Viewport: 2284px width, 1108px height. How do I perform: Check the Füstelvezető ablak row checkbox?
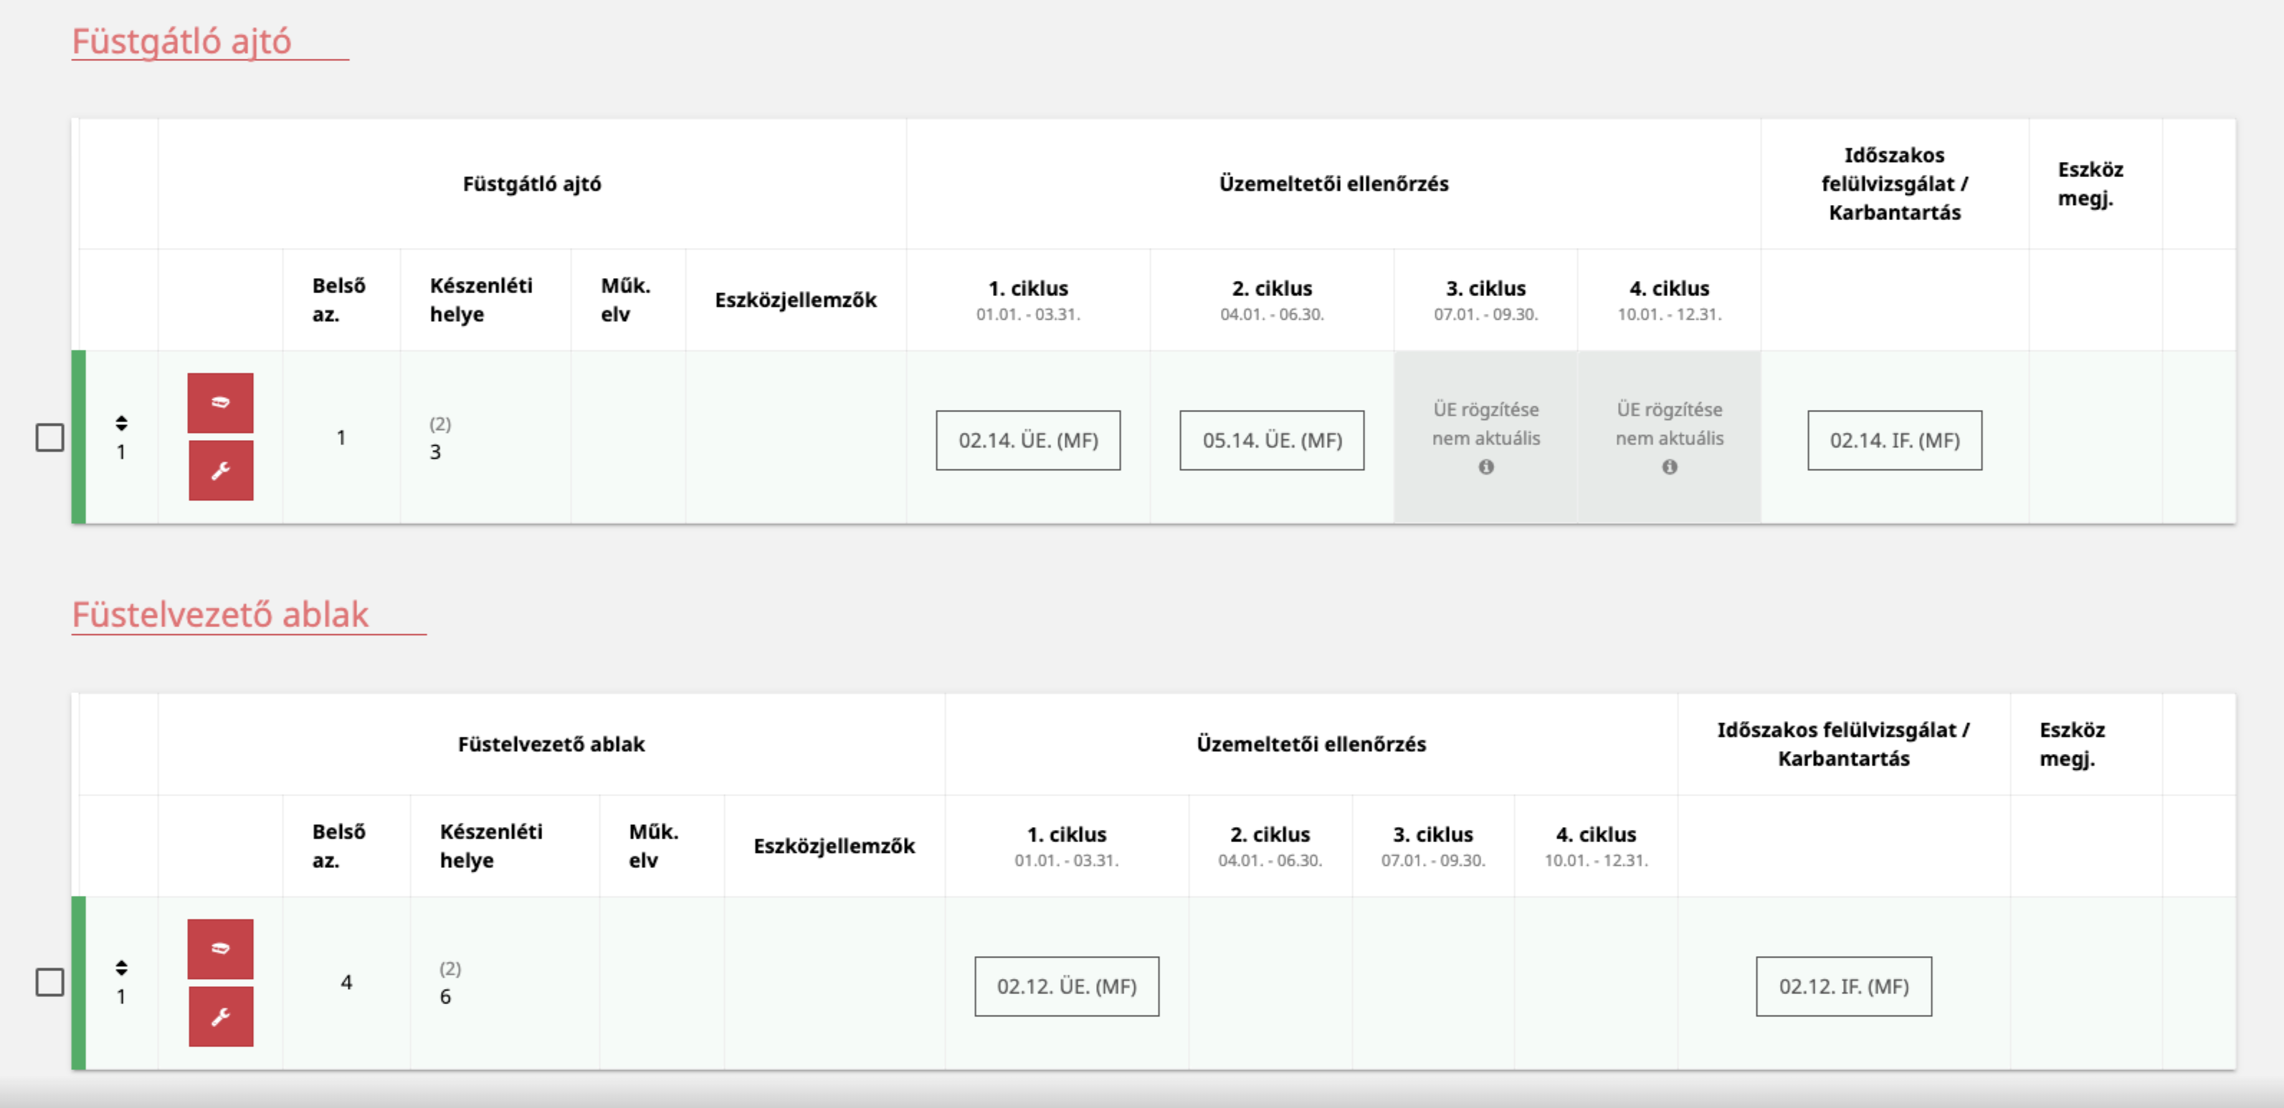49,981
